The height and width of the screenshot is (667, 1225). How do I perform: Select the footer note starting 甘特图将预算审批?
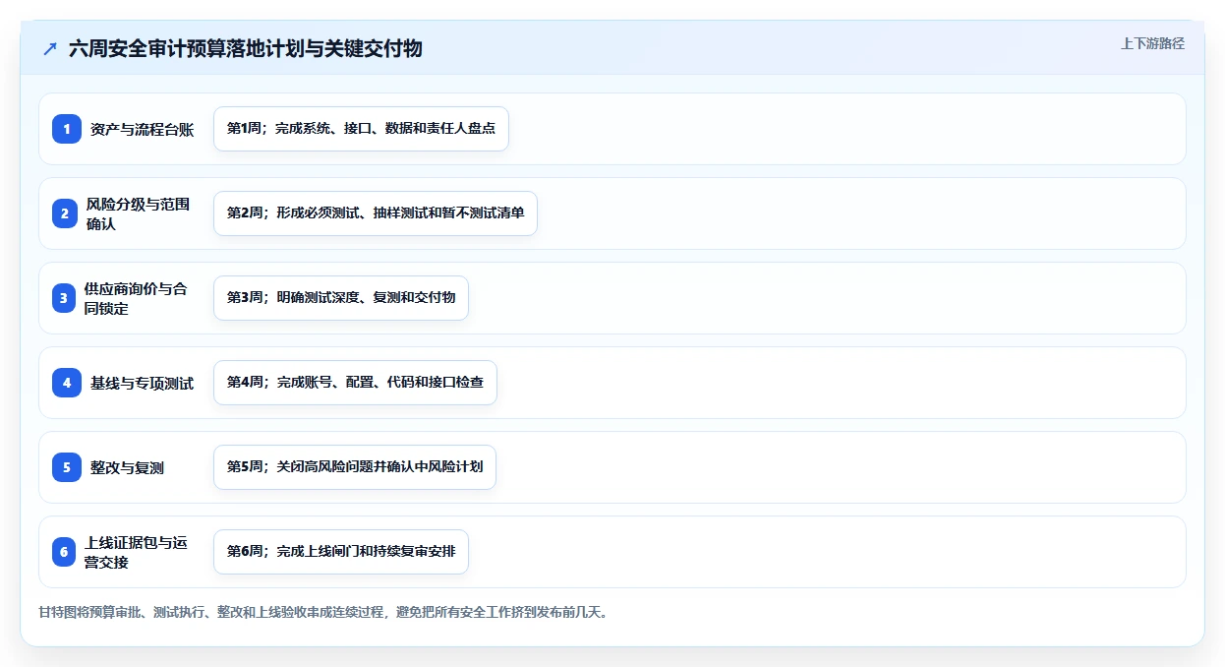coord(323,612)
